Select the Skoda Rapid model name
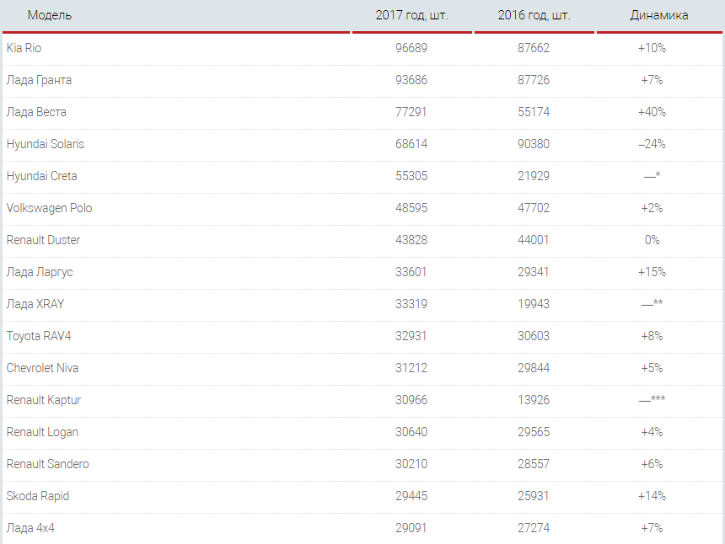Image resolution: width=725 pixels, height=544 pixels. [37, 496]
